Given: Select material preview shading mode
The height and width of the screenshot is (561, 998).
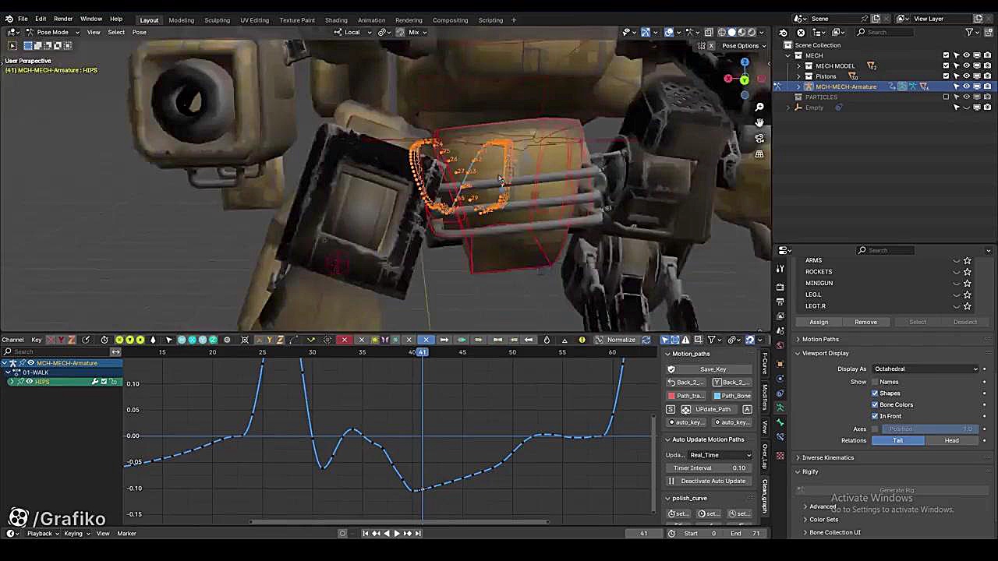Looking at the screenshot, I should (x=741, y=32).
